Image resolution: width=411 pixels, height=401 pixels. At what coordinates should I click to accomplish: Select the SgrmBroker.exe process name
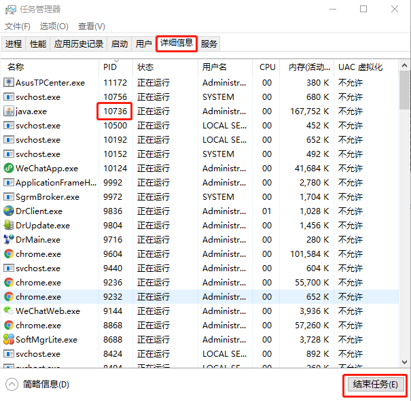click(x=48, y=197)
